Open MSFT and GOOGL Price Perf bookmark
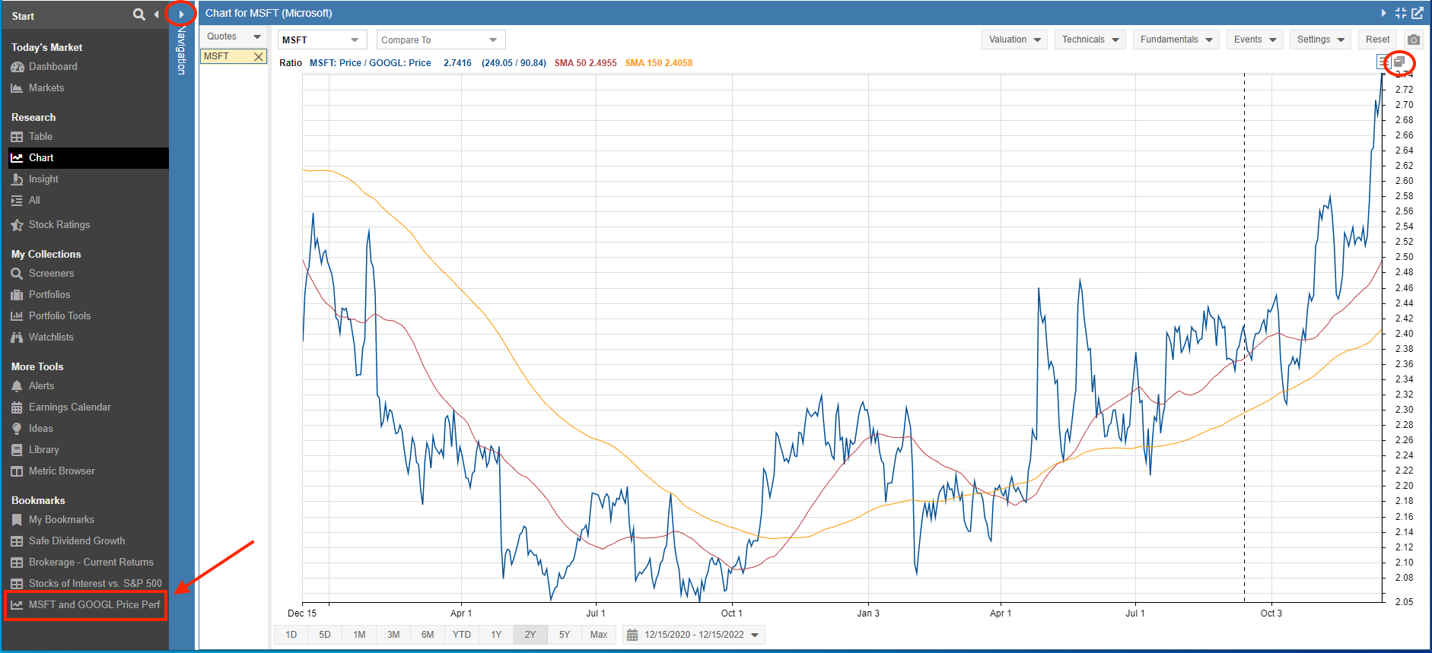Screen dimensions: 1432x653 pos(85,605)
